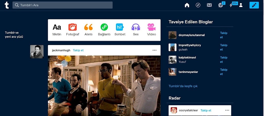
Task: Open doymayiunutanmal avatar
Action: pyautogui.click(x=172, y=35)
